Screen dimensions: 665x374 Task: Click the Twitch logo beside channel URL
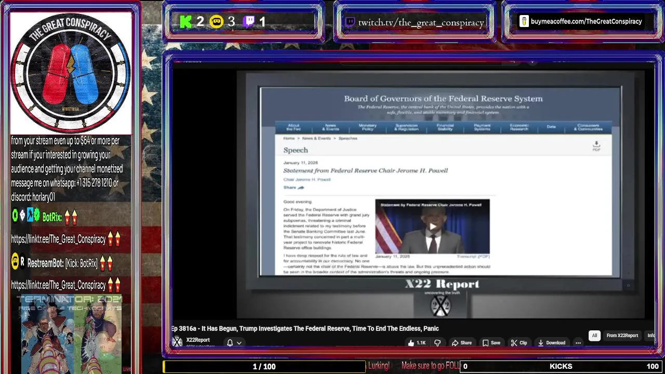350,22
